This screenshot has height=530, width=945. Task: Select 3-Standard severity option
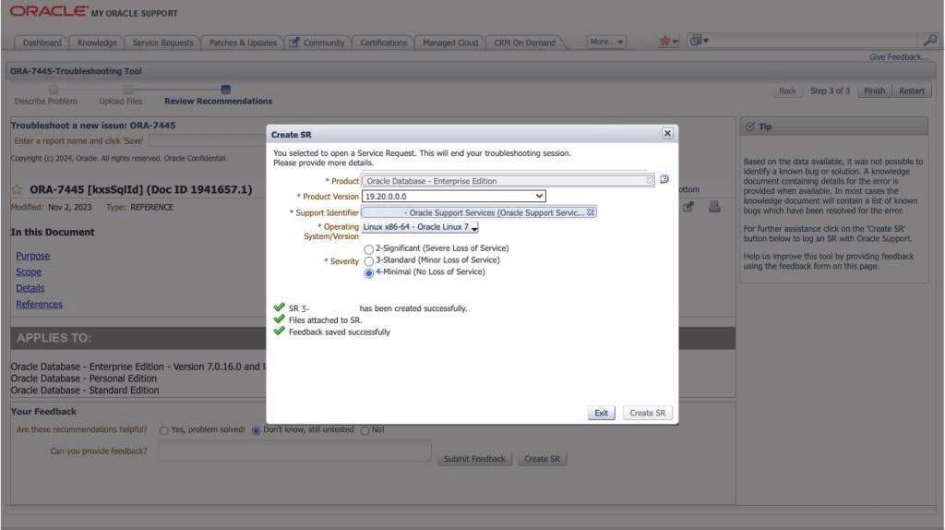(368, 261)
